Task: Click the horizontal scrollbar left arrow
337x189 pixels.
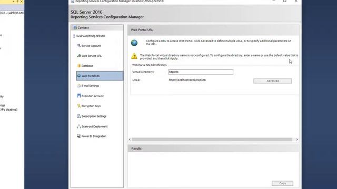Action: (130, 140)
